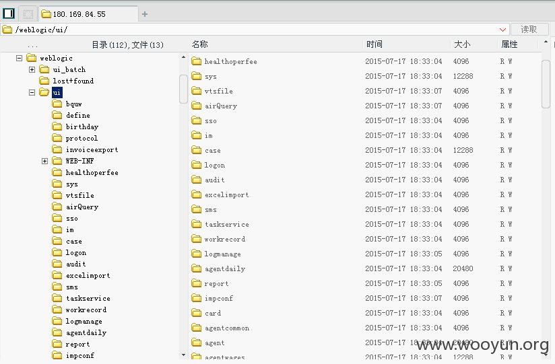This screenshot has width=555, height=364.
Task: Sort by the 属性 column header
Action: pos(509,44)
